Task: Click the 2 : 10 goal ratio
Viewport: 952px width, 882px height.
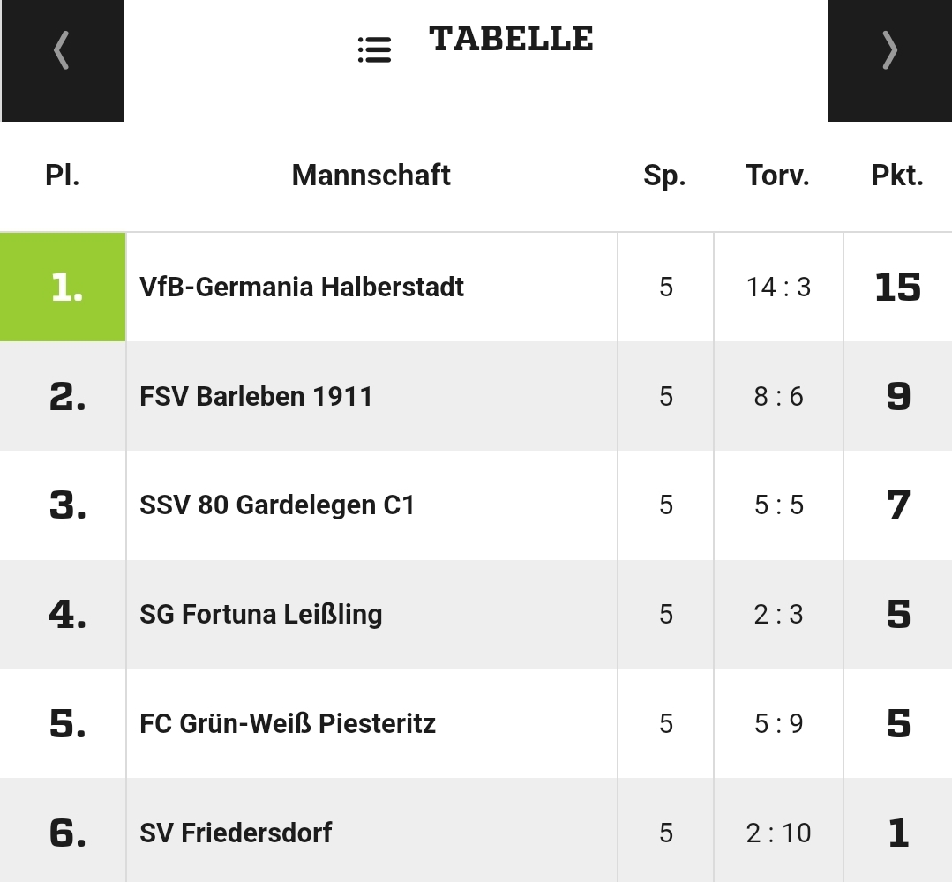Action: coord(778,833)
